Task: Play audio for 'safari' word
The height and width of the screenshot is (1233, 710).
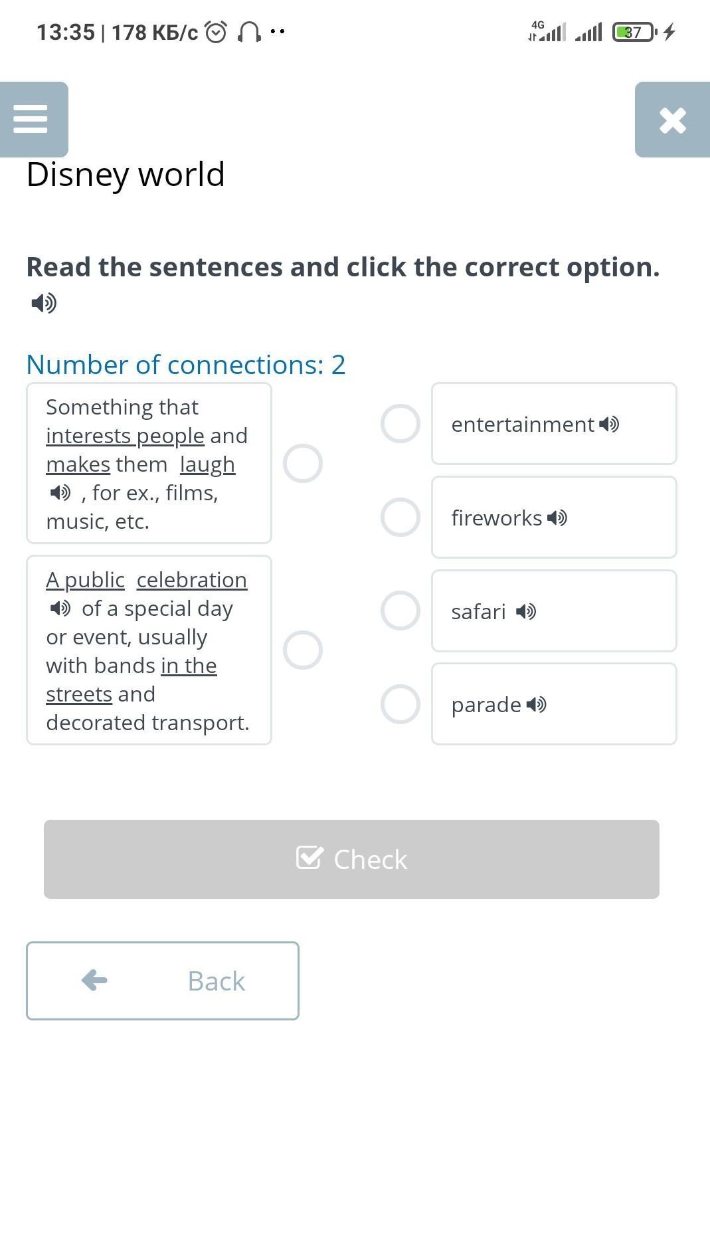Action: click(526, 611)
